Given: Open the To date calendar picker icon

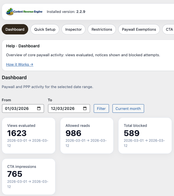Looking at the screenshot, I should coord(85,108).
